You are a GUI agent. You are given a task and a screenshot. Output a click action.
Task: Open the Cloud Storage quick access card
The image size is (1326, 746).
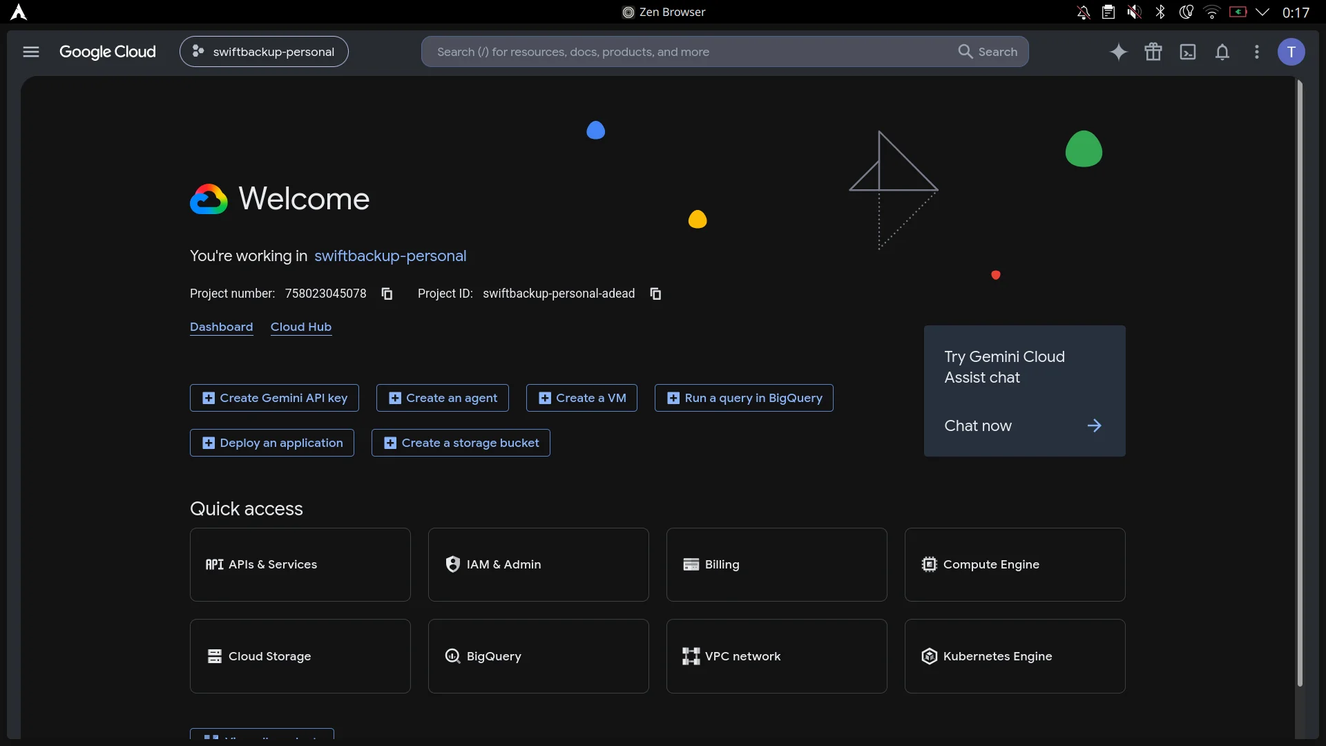pos(300,656)
